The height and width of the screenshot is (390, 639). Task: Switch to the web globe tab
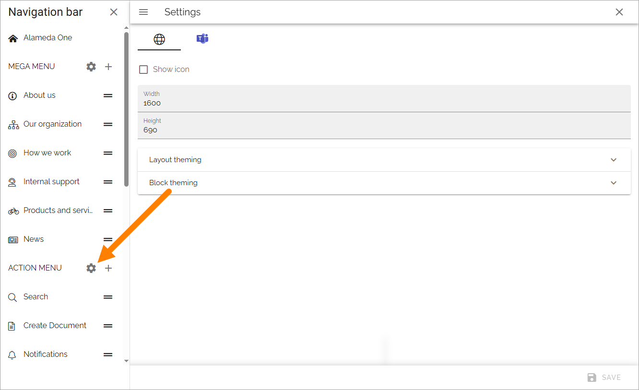tap(159, 39)
